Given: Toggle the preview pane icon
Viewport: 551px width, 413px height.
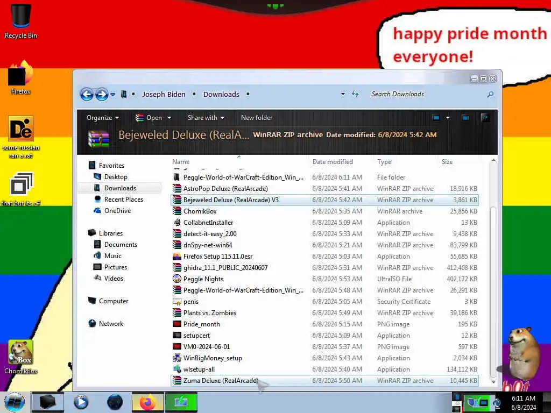Looking at the screenshot, I should [465, 118].
